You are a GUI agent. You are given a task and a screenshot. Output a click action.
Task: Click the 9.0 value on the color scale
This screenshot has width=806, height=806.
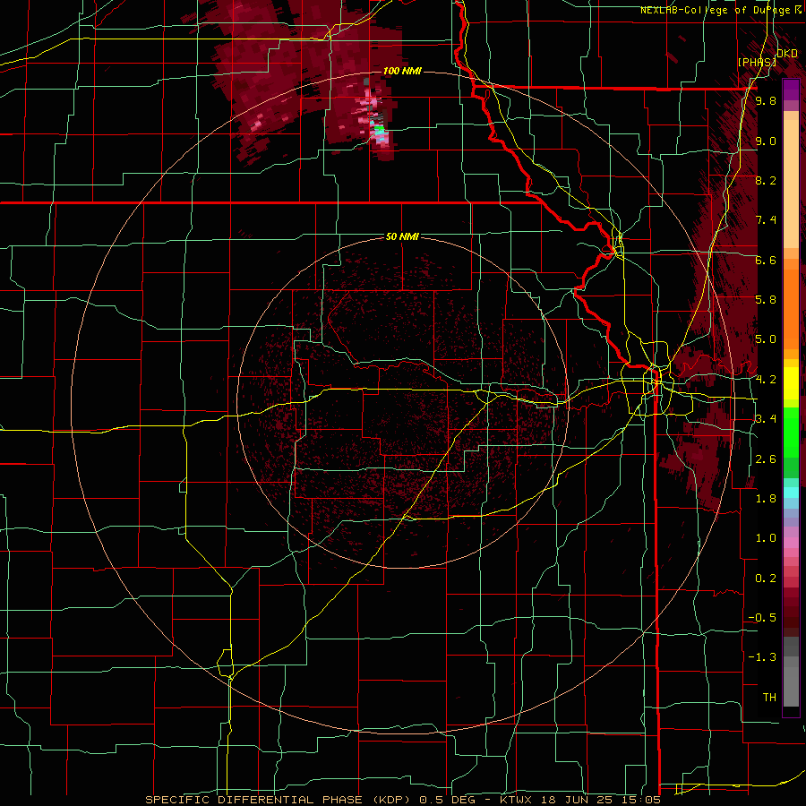[766, 141]
